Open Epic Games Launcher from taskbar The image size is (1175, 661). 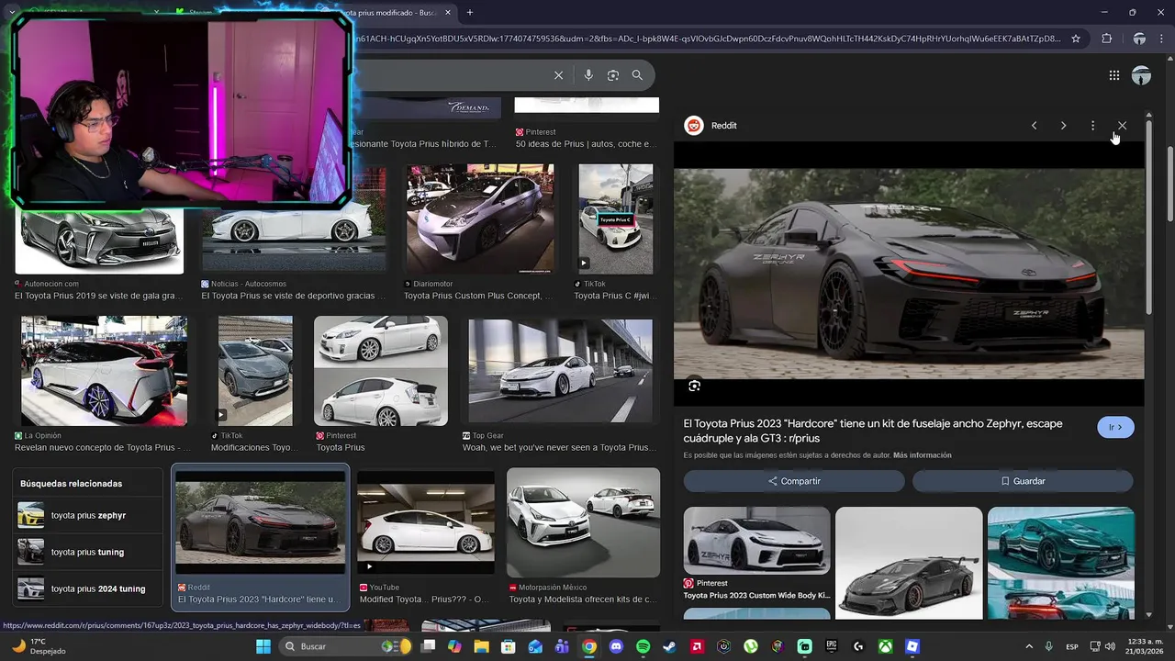point(832,646)
